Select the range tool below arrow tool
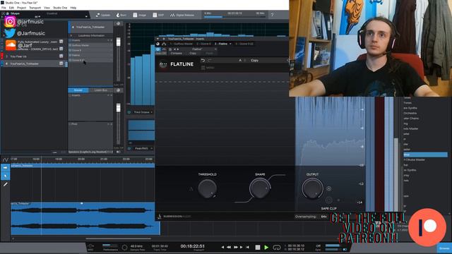 click(x=5, y=176)
